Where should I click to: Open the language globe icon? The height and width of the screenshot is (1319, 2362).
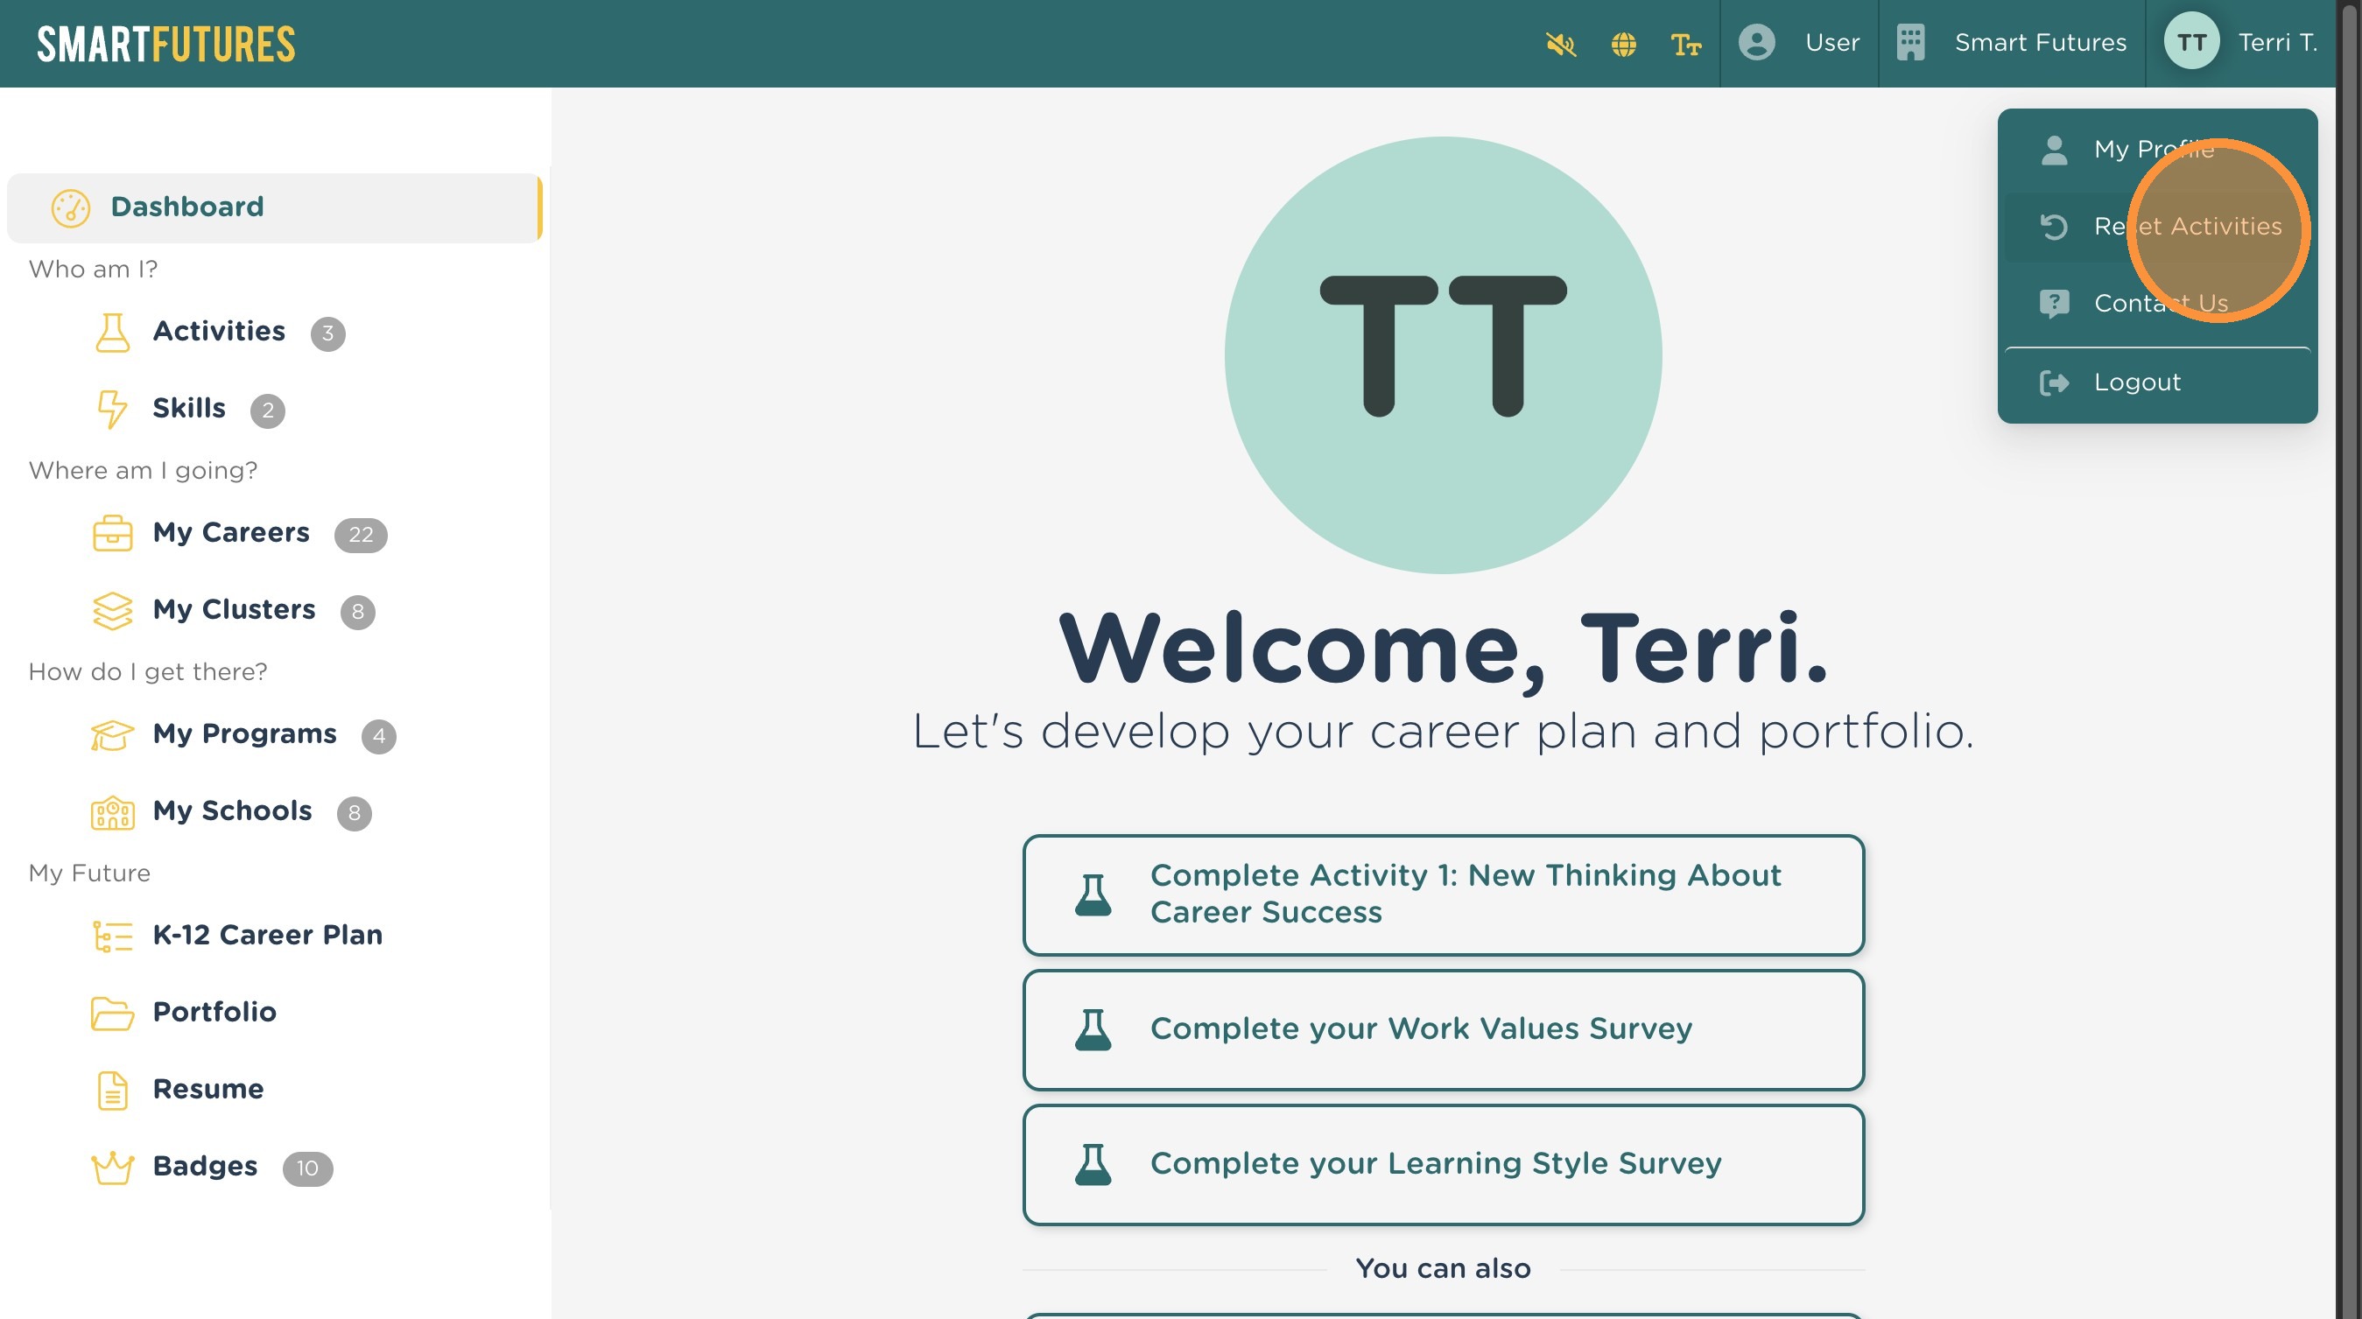(x=1623, y=43)
